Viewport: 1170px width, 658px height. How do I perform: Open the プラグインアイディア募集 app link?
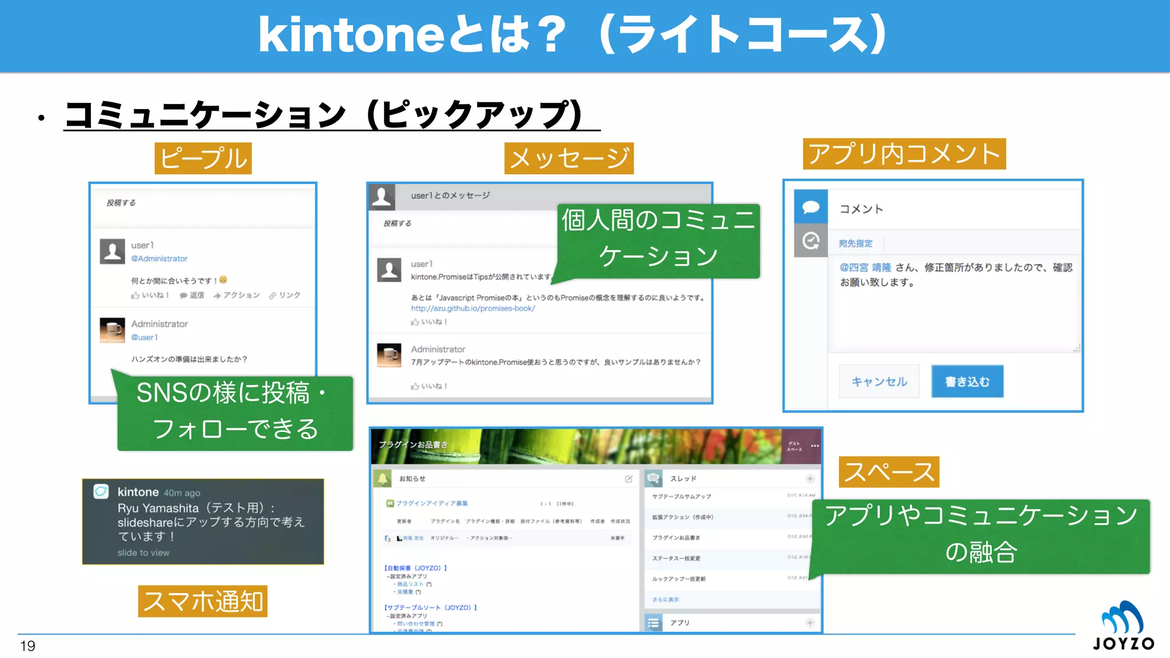coord(432,503)
